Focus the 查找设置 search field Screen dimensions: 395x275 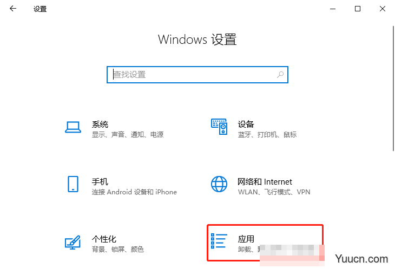tap(198, 75)
